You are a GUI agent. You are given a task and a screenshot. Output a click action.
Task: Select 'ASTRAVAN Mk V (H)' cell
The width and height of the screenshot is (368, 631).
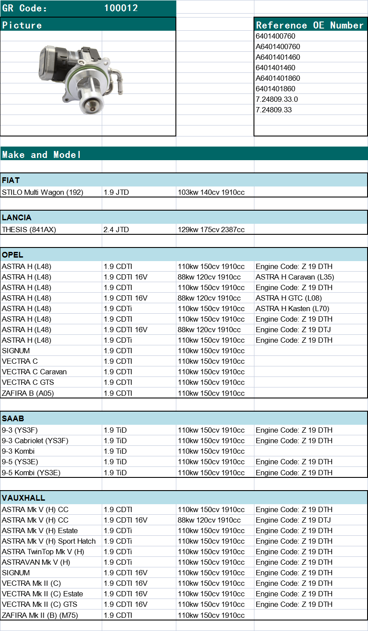coord(36,562)
